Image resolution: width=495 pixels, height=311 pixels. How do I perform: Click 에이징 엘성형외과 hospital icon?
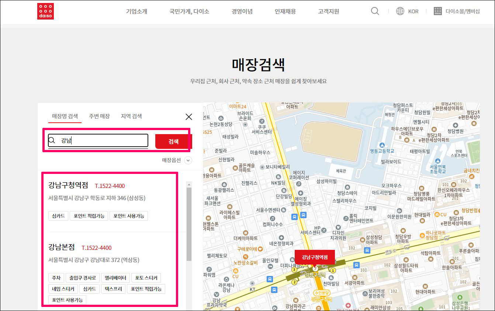(x=301, y=193)
